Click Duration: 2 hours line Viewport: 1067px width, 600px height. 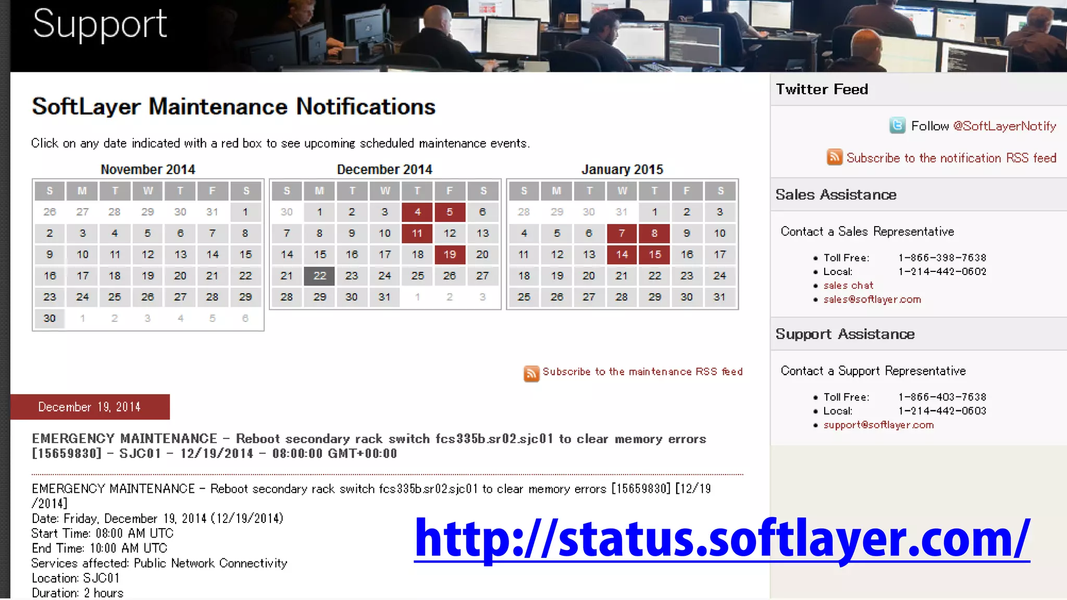click(78, 593)
